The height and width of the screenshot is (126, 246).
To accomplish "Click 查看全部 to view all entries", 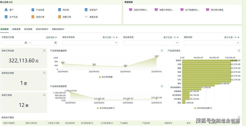I will 94,17.
